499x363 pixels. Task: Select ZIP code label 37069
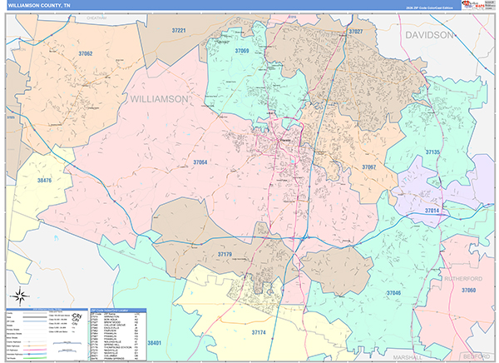tap(242, 51)
